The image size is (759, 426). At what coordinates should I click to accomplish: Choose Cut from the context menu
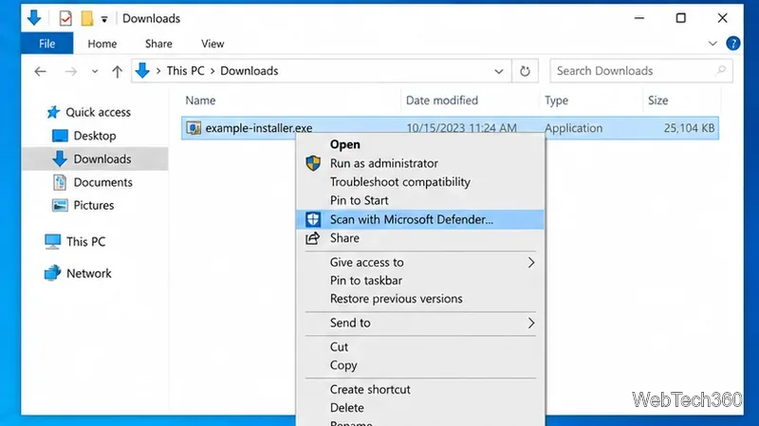pyautogui.click(x=420, y=347)
